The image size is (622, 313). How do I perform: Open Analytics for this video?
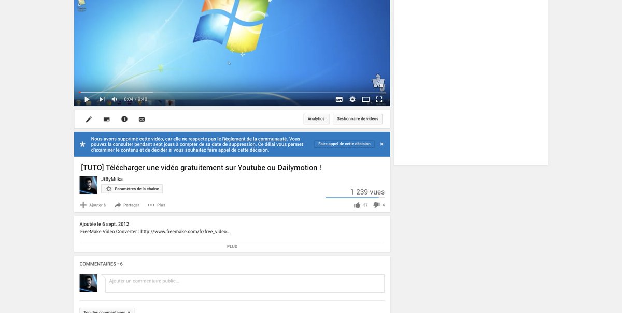[316, 119]
